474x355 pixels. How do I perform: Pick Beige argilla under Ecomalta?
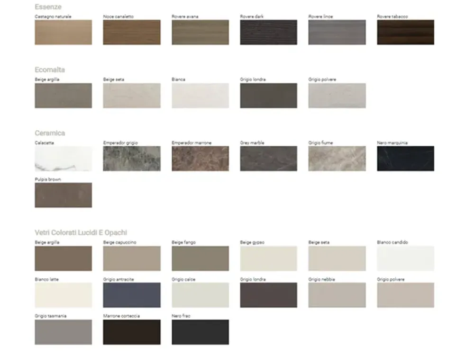(63, 96)
